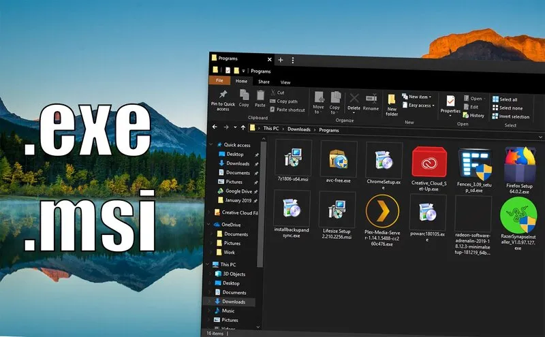Viewport: 545px width, 337px height.
Task: Switch to the View ribbon tab
Action: (x=285, y=82)
